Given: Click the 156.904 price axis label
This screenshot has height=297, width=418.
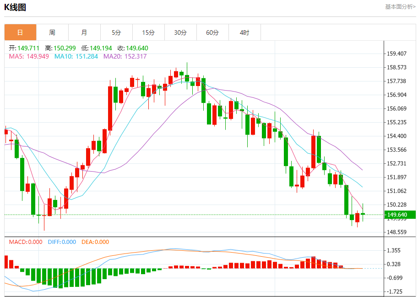Looking at the screenshot, I should [396, 95].
